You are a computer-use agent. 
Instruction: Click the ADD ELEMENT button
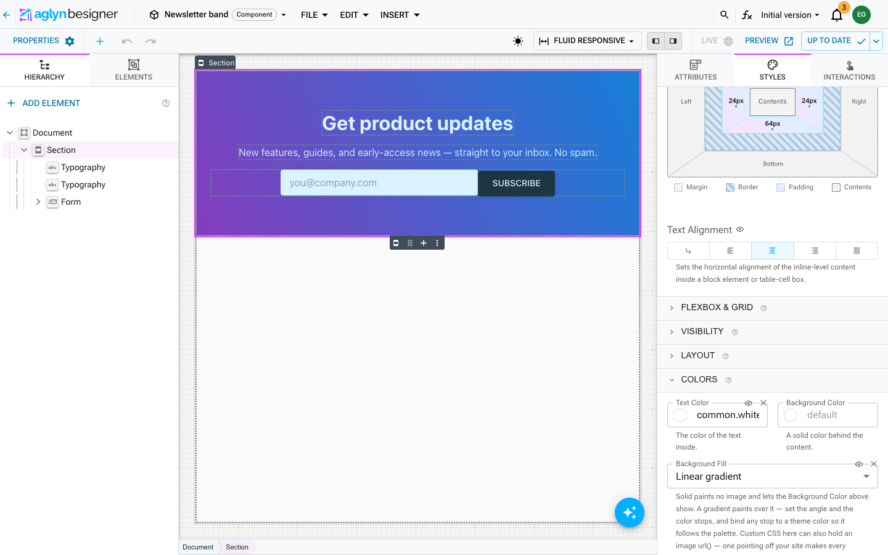tap(44, 103)
